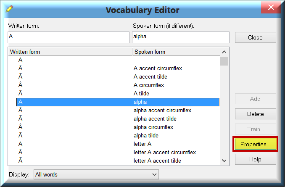The height and width of the screenshot is (187, 285).
Task: Open Help for Vocabulary Editor
Action: (x=256, y=159)
